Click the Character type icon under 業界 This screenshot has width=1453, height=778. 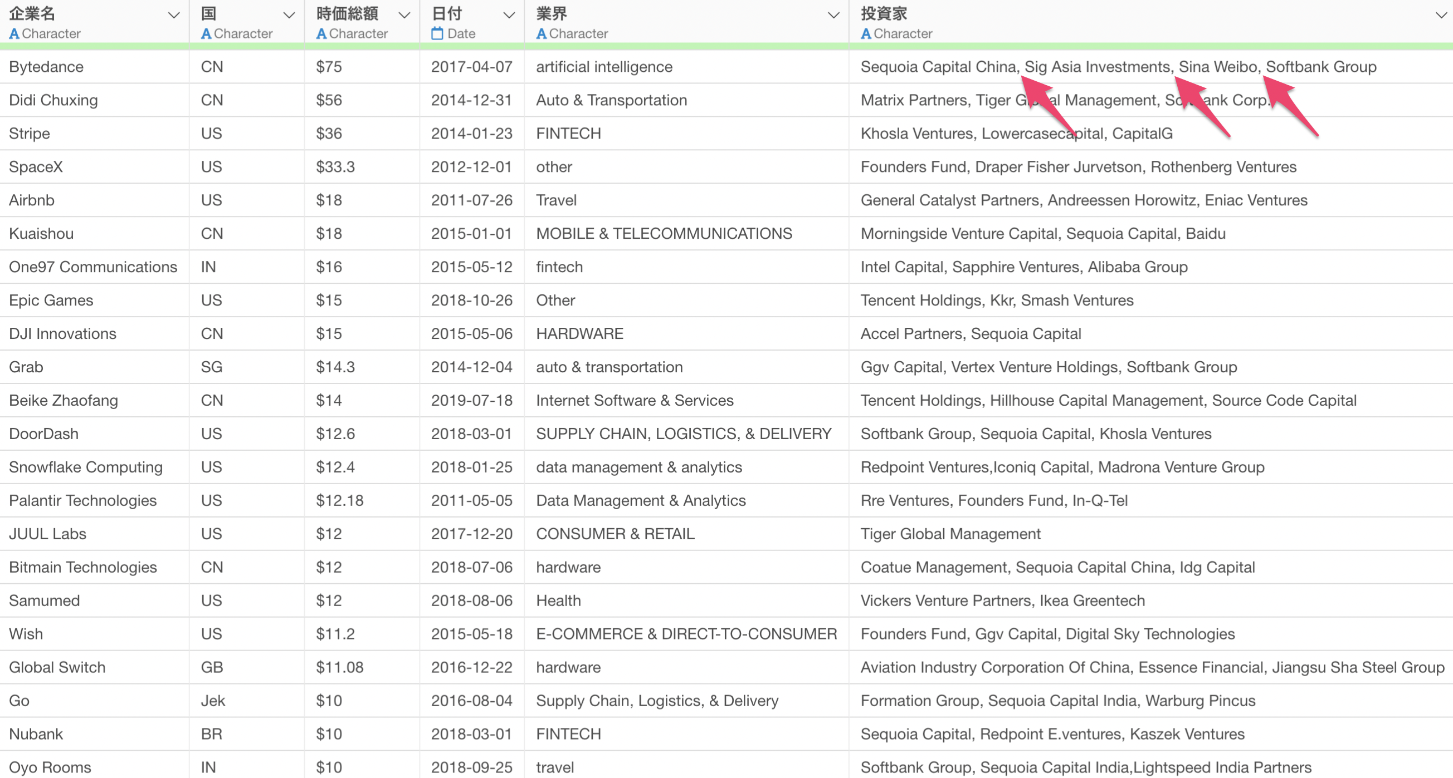pos(542,34)
